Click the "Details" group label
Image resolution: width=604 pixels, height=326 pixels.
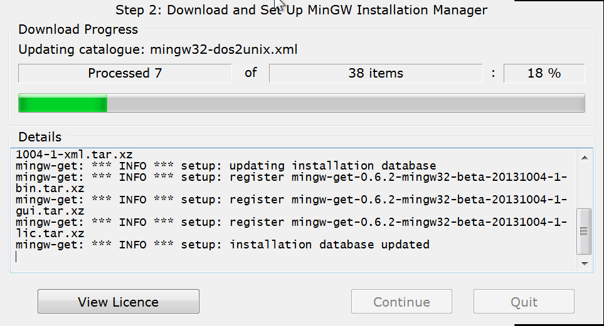coord(40,136)
